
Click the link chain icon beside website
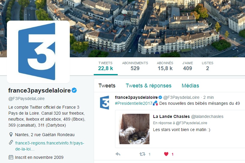pyautogui.click(x=11, y=142)
